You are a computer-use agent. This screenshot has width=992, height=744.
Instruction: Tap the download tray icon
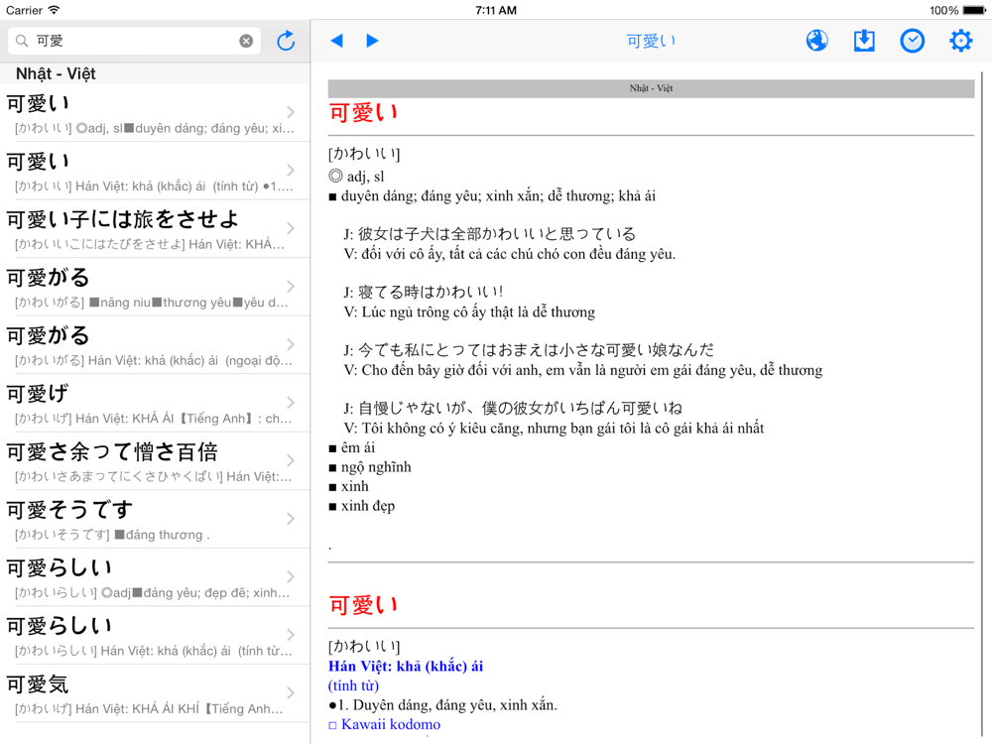pyautogui.click(x=864, y=41)
